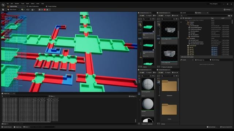The height and width of the screenshot is (131, 234).
Task: Switch to the Outliner tab
Action: click(198, 13)
